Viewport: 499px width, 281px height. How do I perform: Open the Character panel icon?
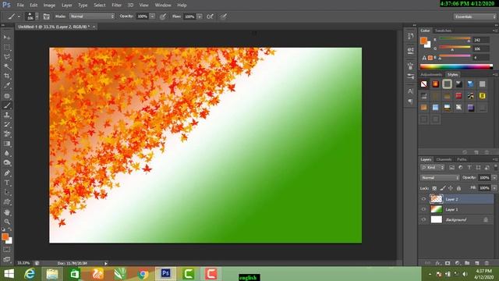click(x=411, y=91)
